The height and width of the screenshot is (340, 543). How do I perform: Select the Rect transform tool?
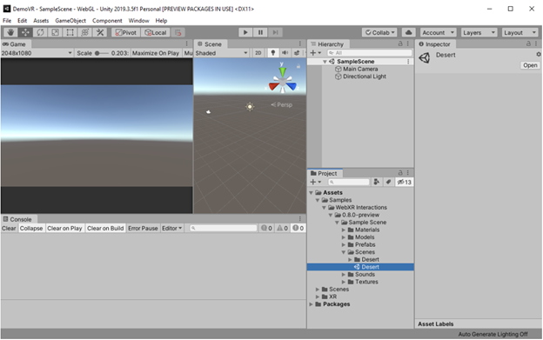[70, 32]
